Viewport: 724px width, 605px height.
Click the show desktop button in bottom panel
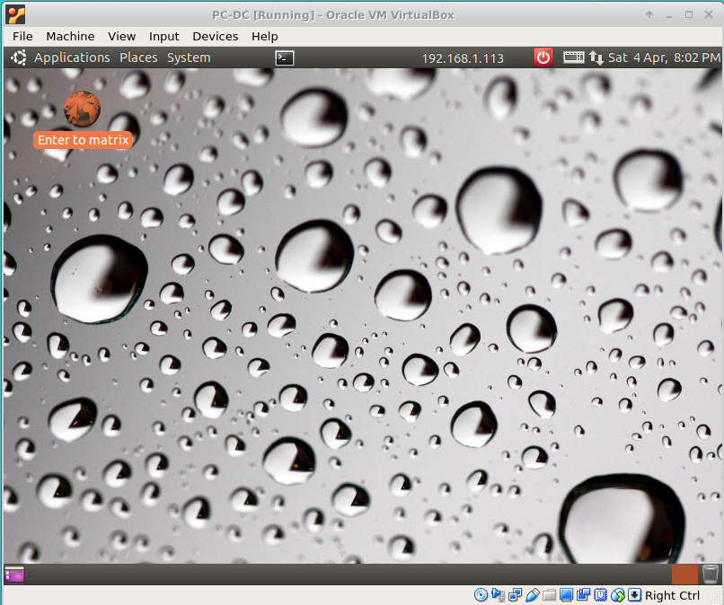pos(14,574)
